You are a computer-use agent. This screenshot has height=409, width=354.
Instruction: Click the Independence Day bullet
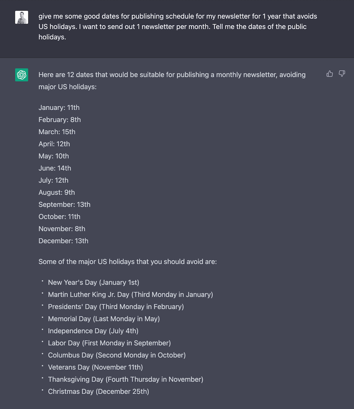pos(93,331)
